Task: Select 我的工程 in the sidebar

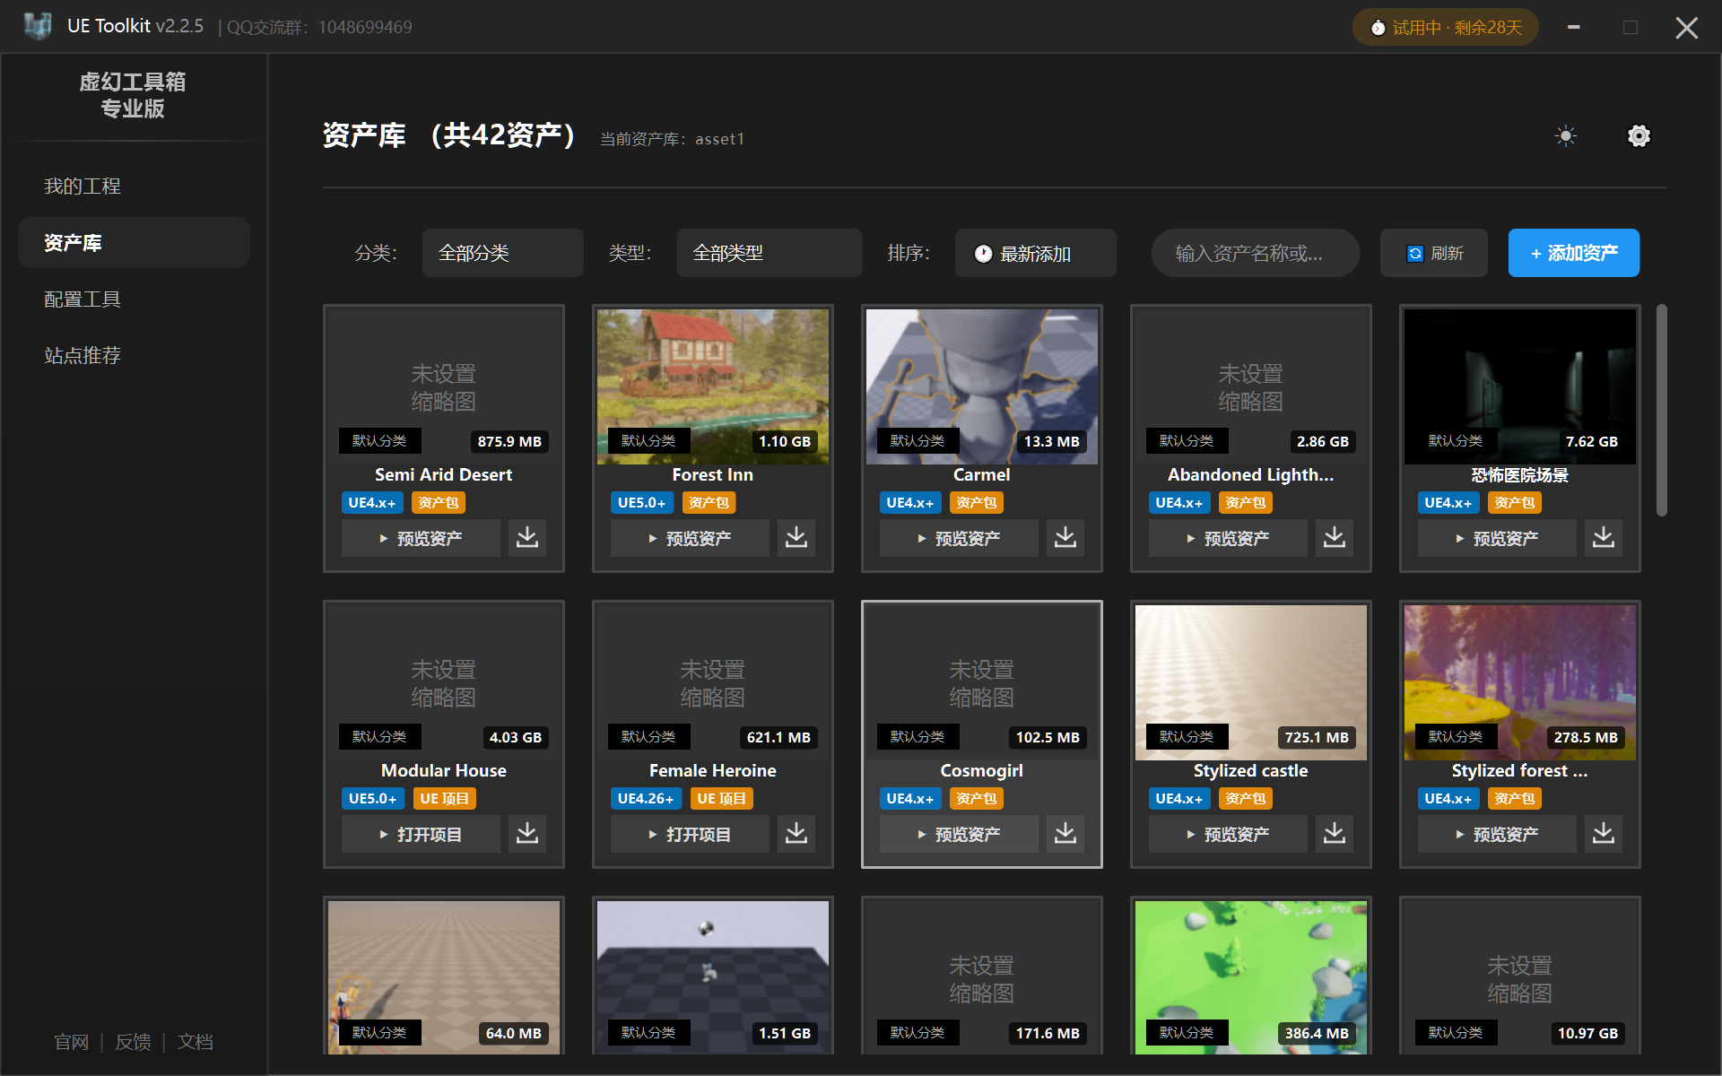Action: click(x=134, y=186)
